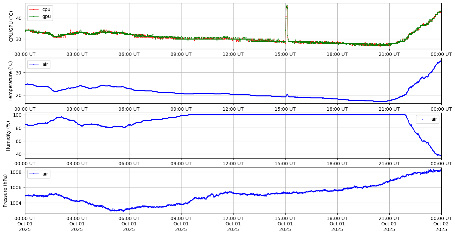Click the Temperature (°C) y-axis label

[x=11, y=81]
